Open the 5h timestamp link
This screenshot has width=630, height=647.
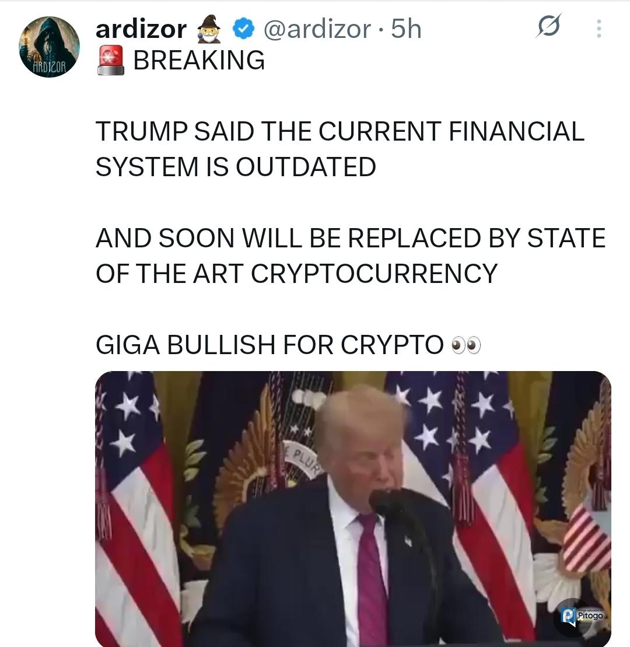click(406, 29)
